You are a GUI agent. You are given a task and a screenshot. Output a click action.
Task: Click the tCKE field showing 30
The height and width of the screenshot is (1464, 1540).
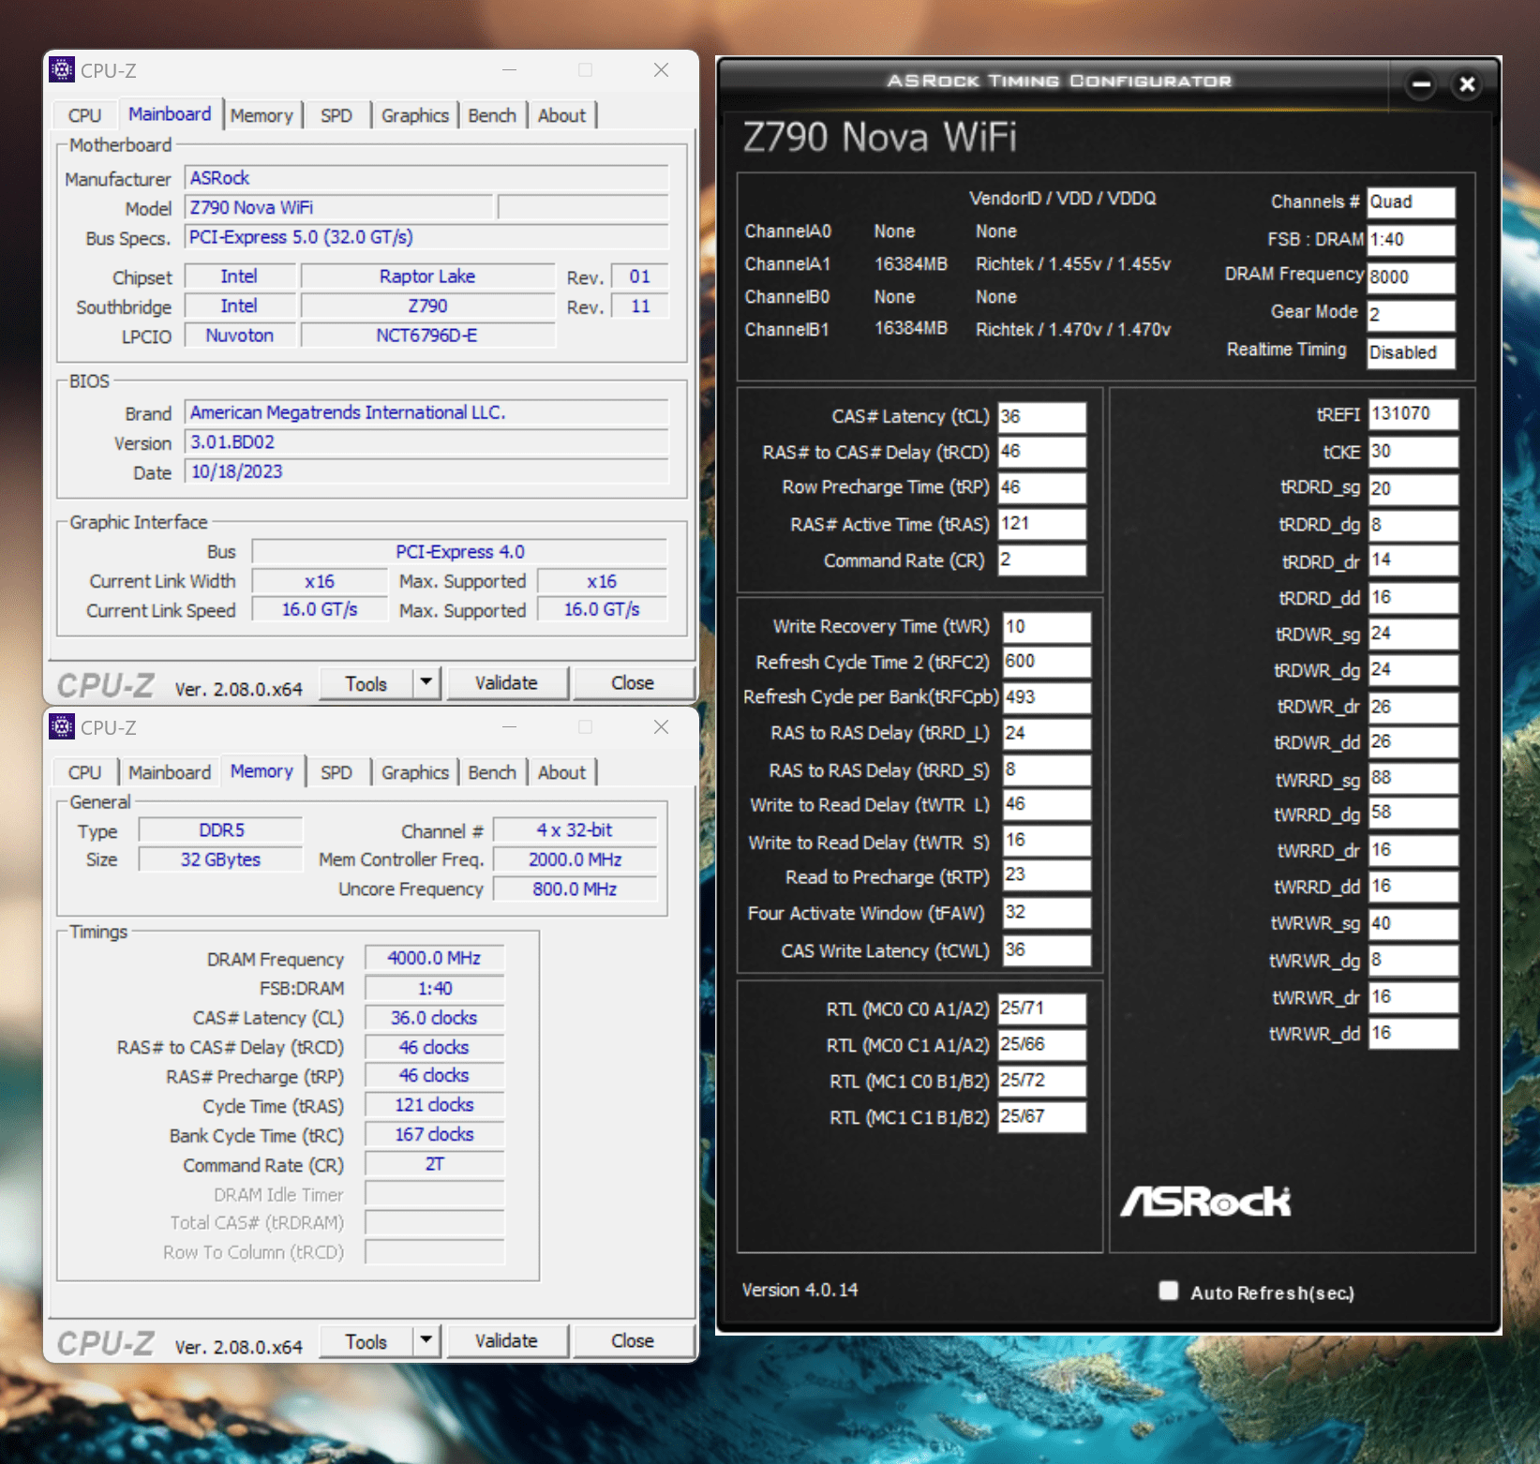pos(1413,452)
